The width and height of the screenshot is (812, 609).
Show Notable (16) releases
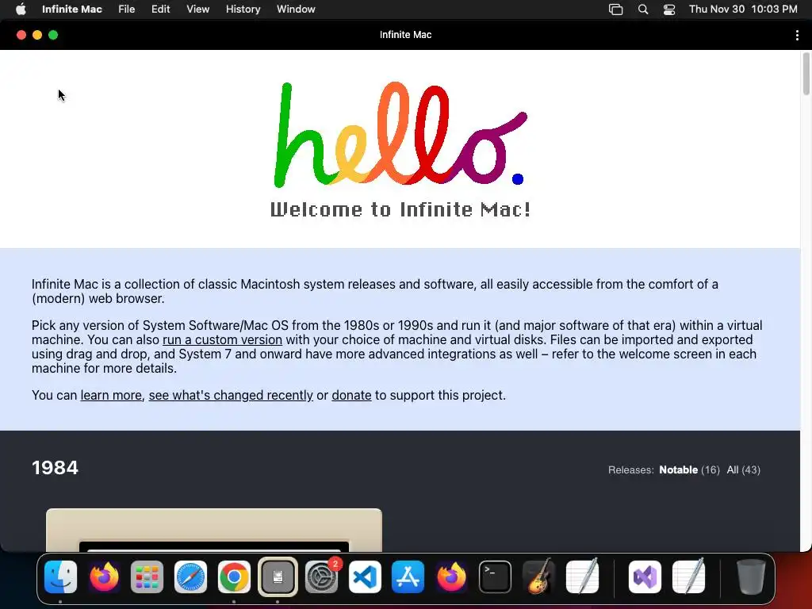point(689,469)
